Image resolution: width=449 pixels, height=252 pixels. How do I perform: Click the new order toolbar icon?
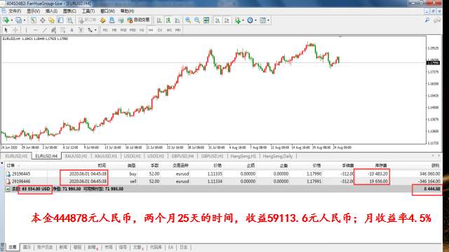coord(88,20)
